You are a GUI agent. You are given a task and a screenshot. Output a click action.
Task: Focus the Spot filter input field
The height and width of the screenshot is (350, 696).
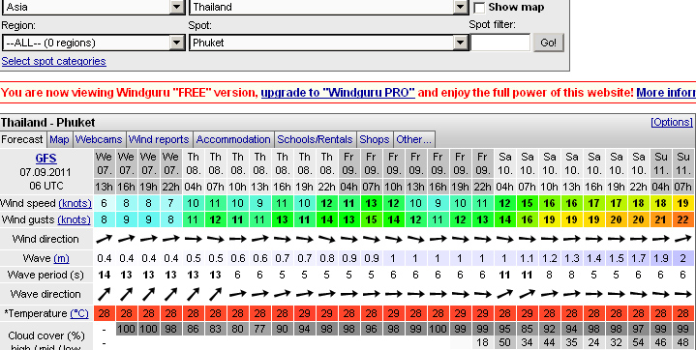point(500,43)
